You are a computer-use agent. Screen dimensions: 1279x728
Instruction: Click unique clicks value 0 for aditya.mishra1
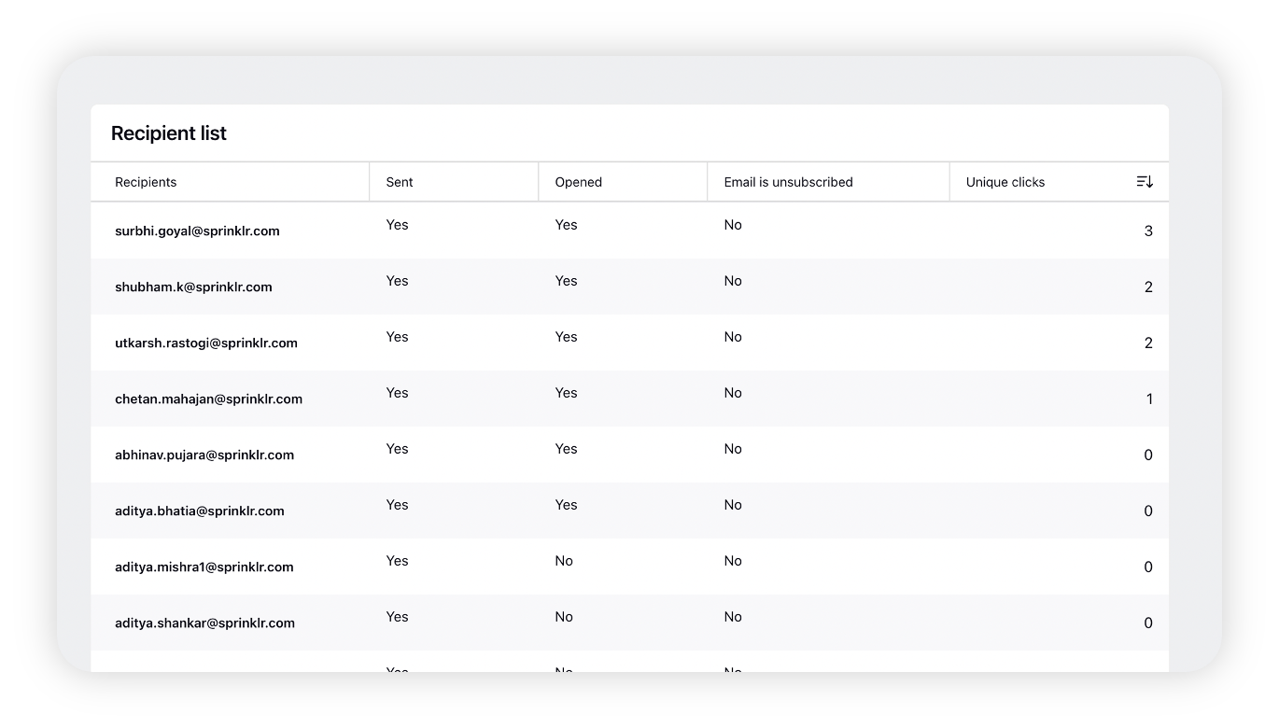coord(1148,567)
